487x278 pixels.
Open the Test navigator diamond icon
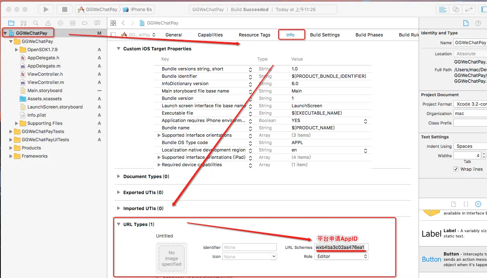tap(60, 23)
